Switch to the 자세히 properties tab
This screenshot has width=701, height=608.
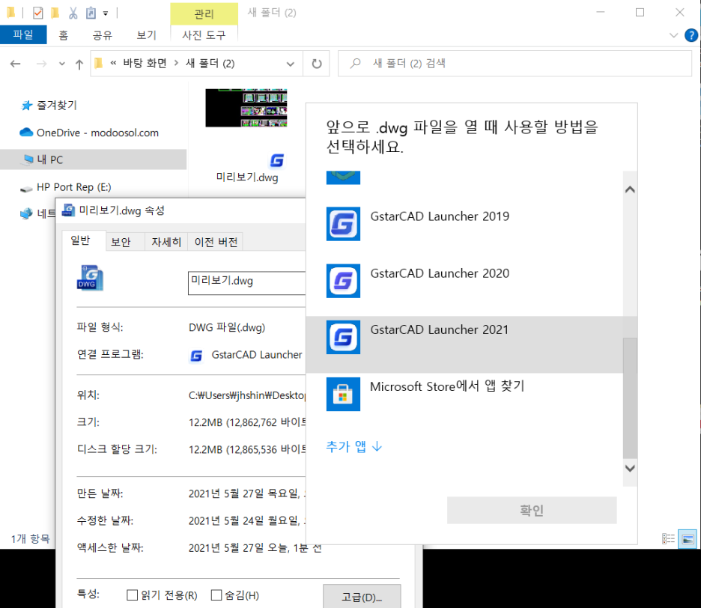pos(166,242)
